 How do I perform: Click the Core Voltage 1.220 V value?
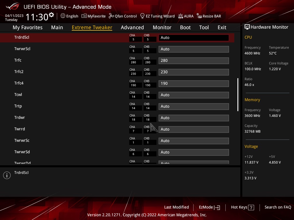275,69
